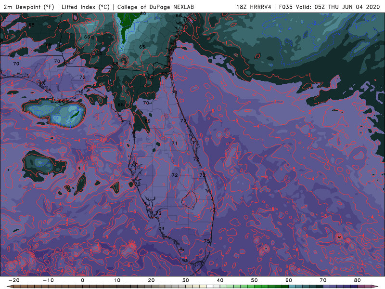Click the "College of DuPage NEXLAB" label
The width and height of the screenshot is (385, 289).
155,7
